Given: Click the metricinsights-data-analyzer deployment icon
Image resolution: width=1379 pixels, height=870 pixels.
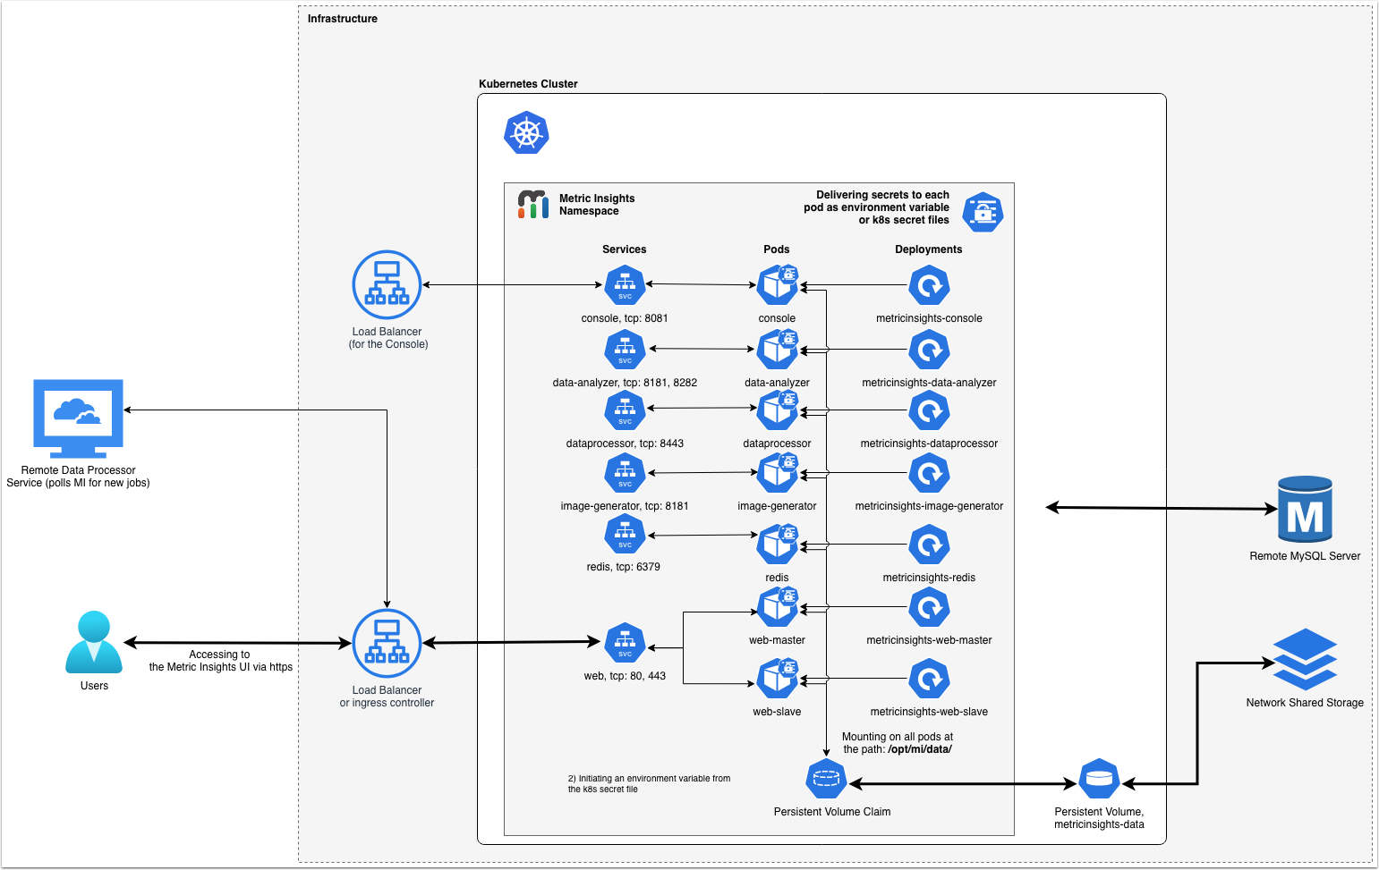Looking at the screenshot, I should click(929, 350).
